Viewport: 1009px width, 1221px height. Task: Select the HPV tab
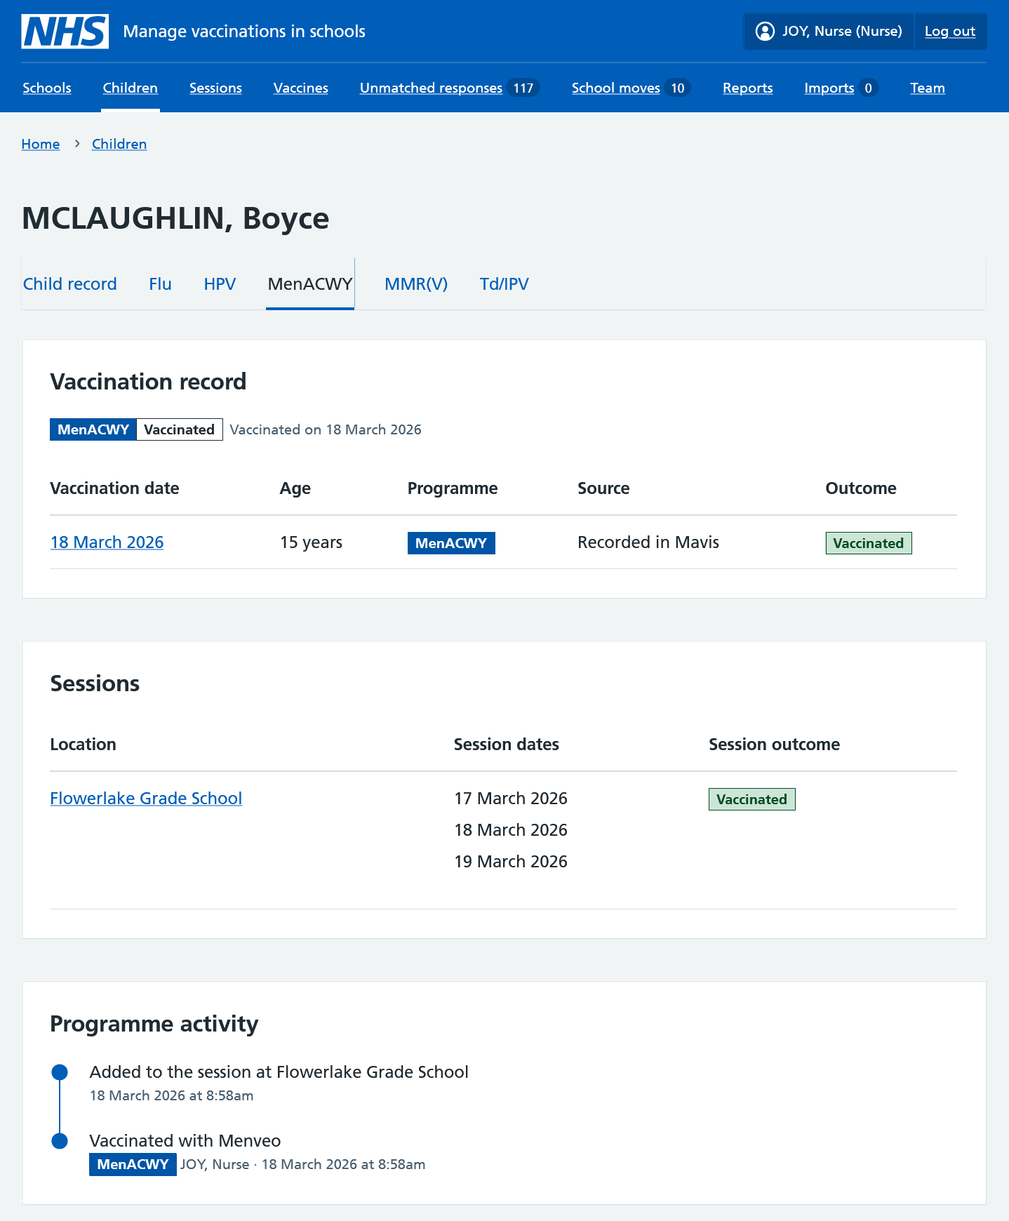[x=220, y=284]
